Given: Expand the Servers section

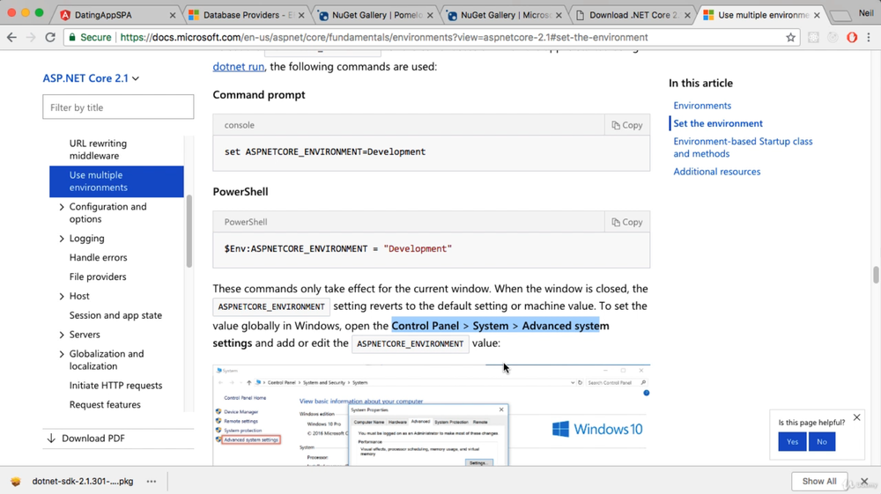Looking at the screenshot, I should (x=62, y=335).
